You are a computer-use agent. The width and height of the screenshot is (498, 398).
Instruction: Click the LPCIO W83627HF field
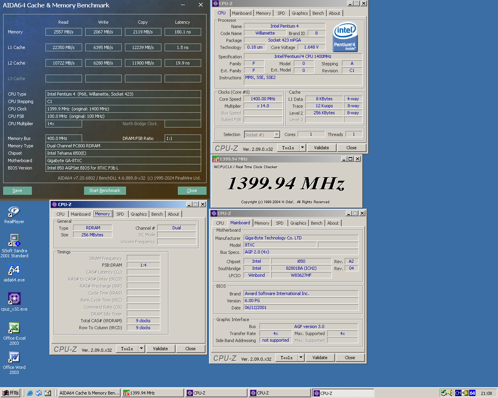pyautogui.click(x=301, y=275)
